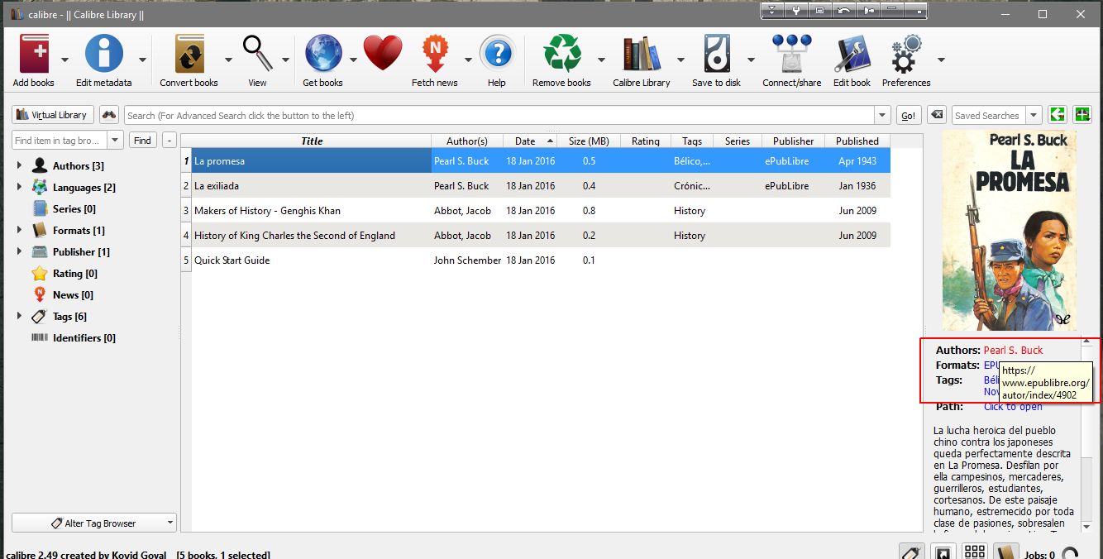This screenshot has height=559, width=1103.
Task: Click the wrench icon in title bar overlay
Action: click(x=795, y=11)
